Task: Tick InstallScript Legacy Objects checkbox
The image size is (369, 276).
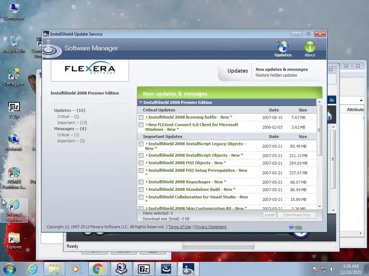Action: 141,144
